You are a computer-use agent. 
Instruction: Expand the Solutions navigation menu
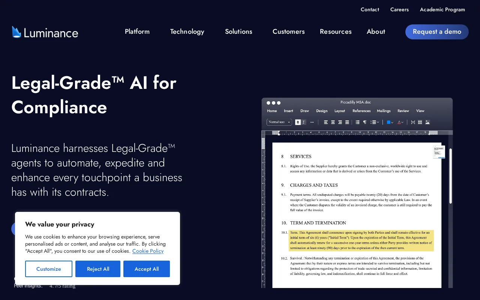coord(238,31)
